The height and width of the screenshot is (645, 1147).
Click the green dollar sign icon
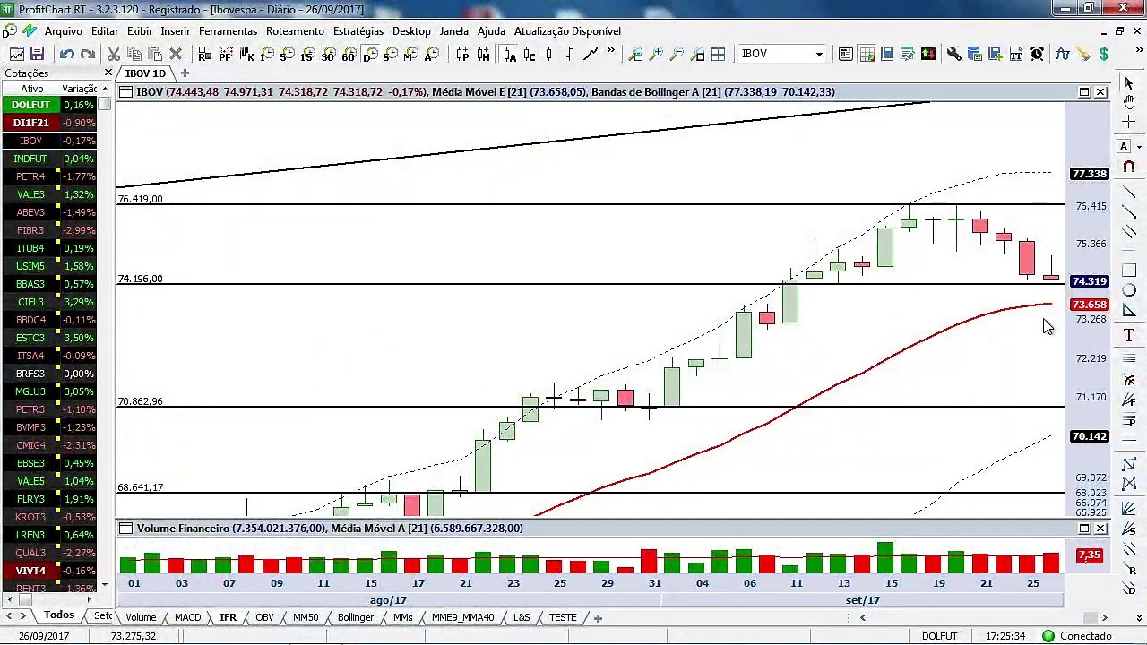1104,55
